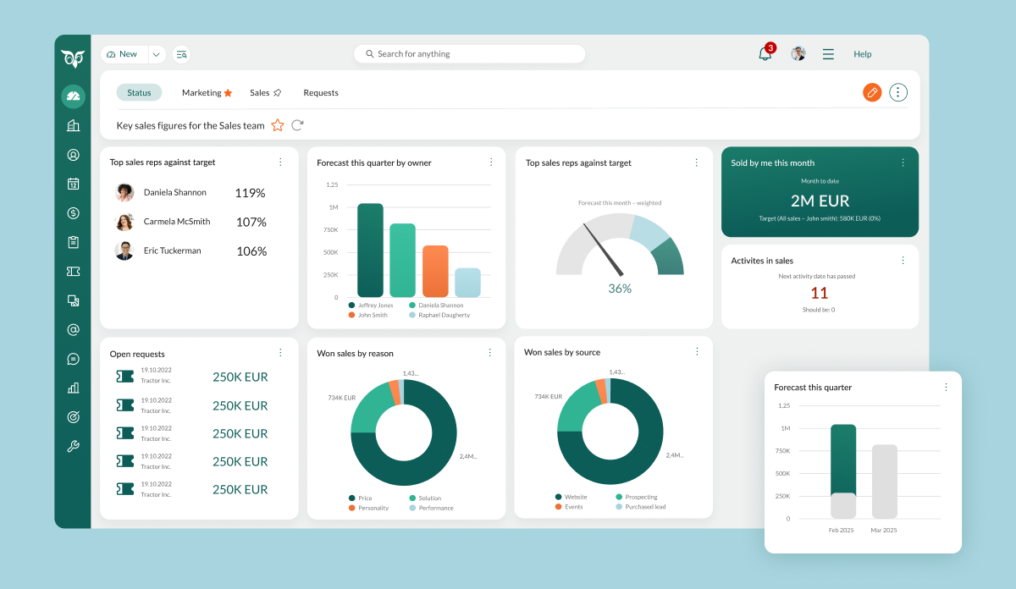
Task: Click the Help link
Action: pos(863,53)
